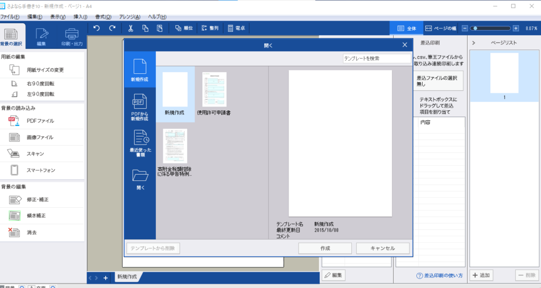Click the undo arrow icon
541x288 pixels.
[97, 28]
